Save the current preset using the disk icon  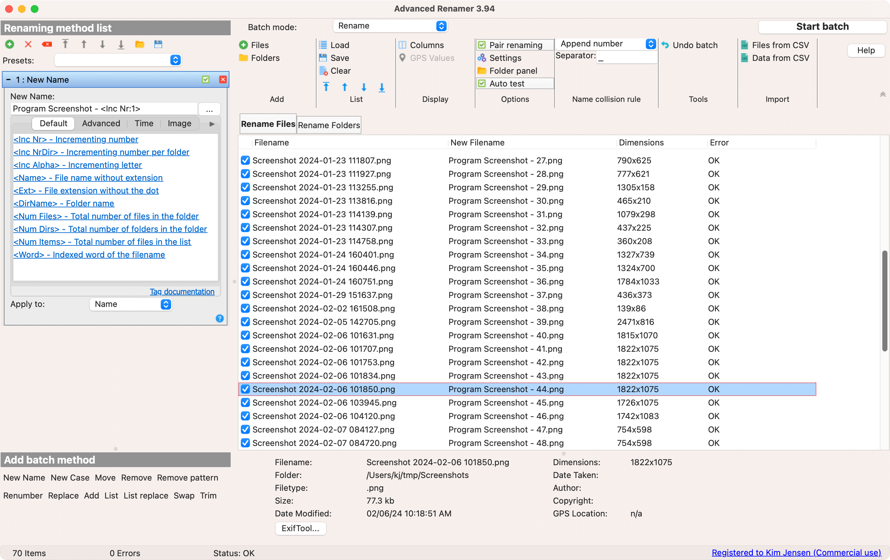click(x=158, y=44)
